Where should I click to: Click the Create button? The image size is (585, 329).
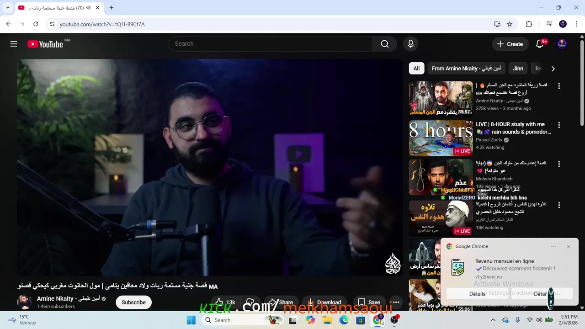(x=510, y=44)
